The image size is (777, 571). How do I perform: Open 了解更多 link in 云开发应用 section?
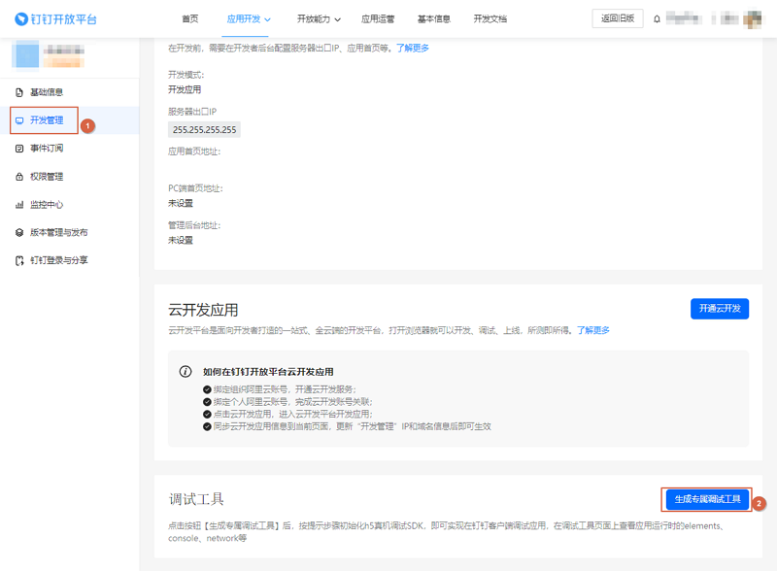[x=593, y=330]
